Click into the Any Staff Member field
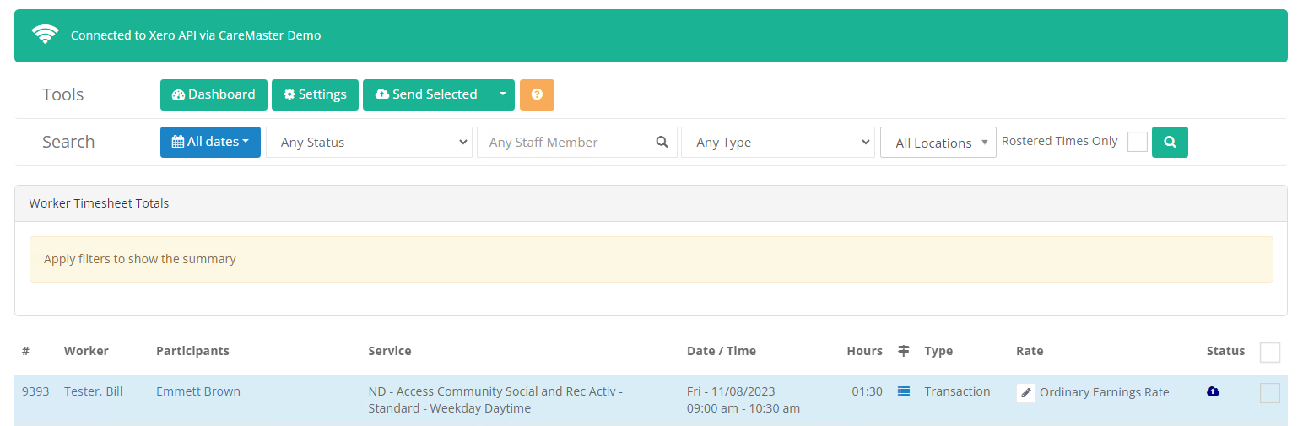This screenshot has height=426, width=1303. (577, 142)
